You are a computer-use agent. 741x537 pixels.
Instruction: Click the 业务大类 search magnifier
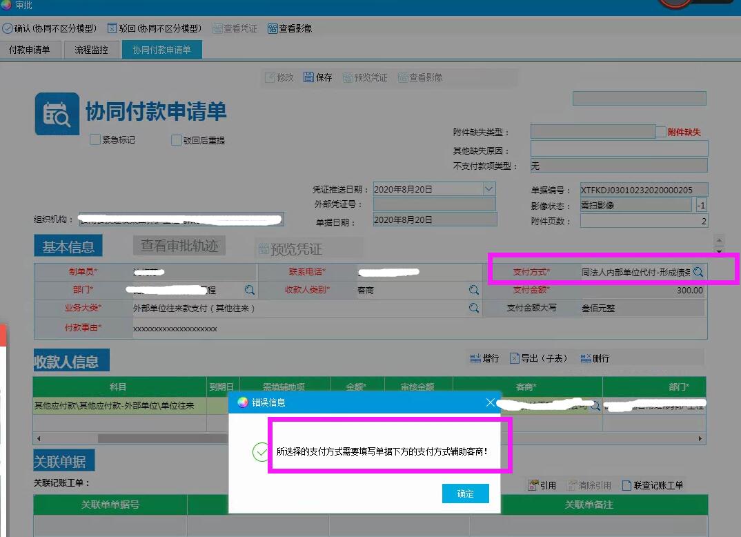tap(474, 309)
